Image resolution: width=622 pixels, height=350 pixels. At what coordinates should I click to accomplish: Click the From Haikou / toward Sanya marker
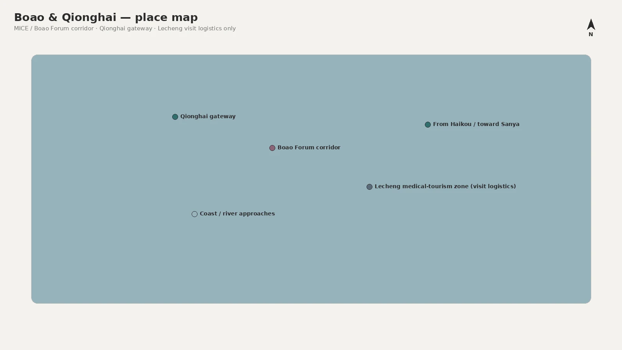pos(428,124)
